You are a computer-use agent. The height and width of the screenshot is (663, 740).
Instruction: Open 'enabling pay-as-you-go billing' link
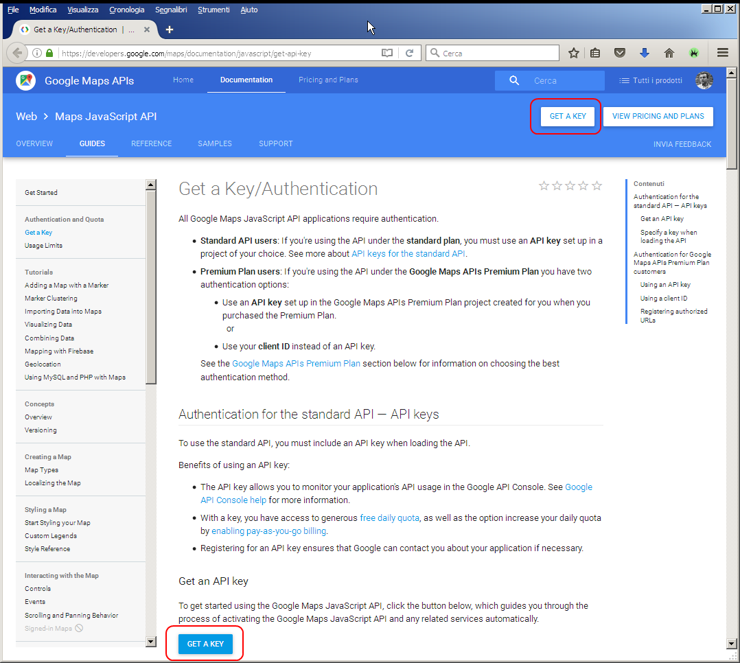click(268, 531)
